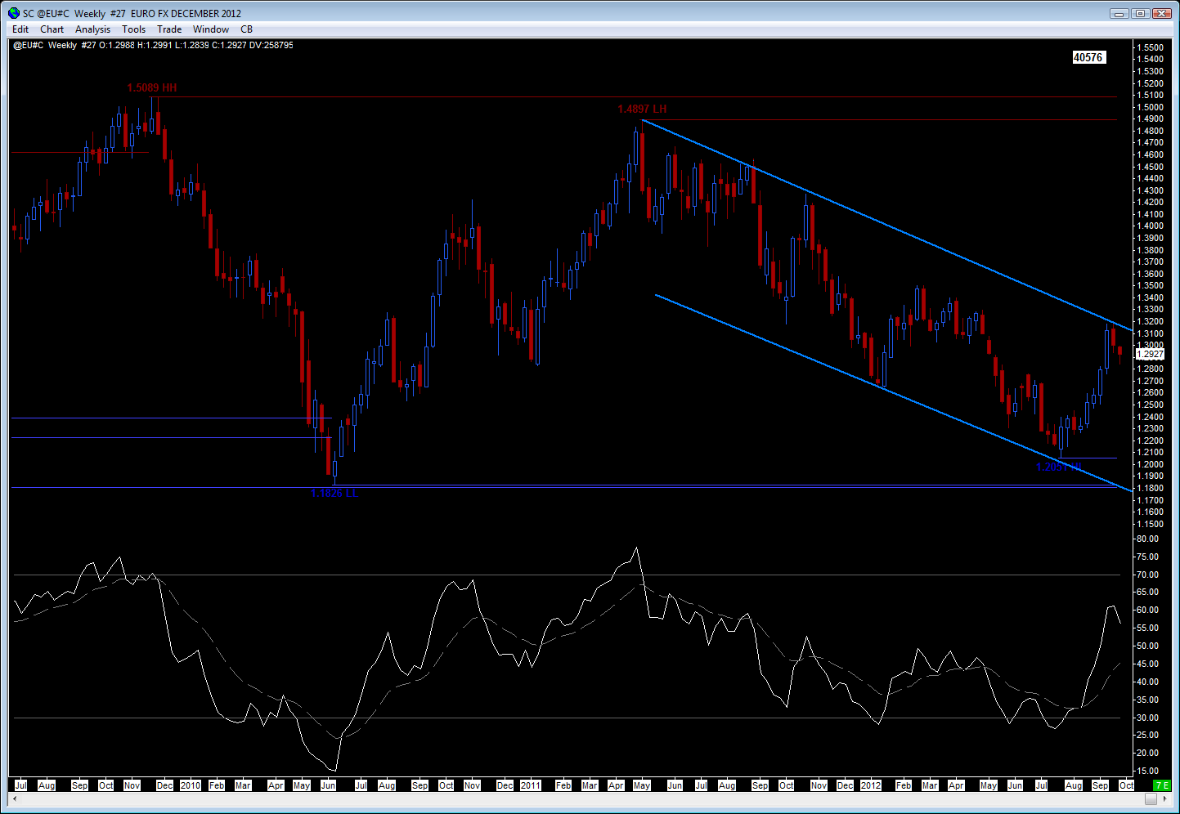1180x814 pixels.
Task: Click 1.5000 on the price scale
Action: coord(1150,107)
